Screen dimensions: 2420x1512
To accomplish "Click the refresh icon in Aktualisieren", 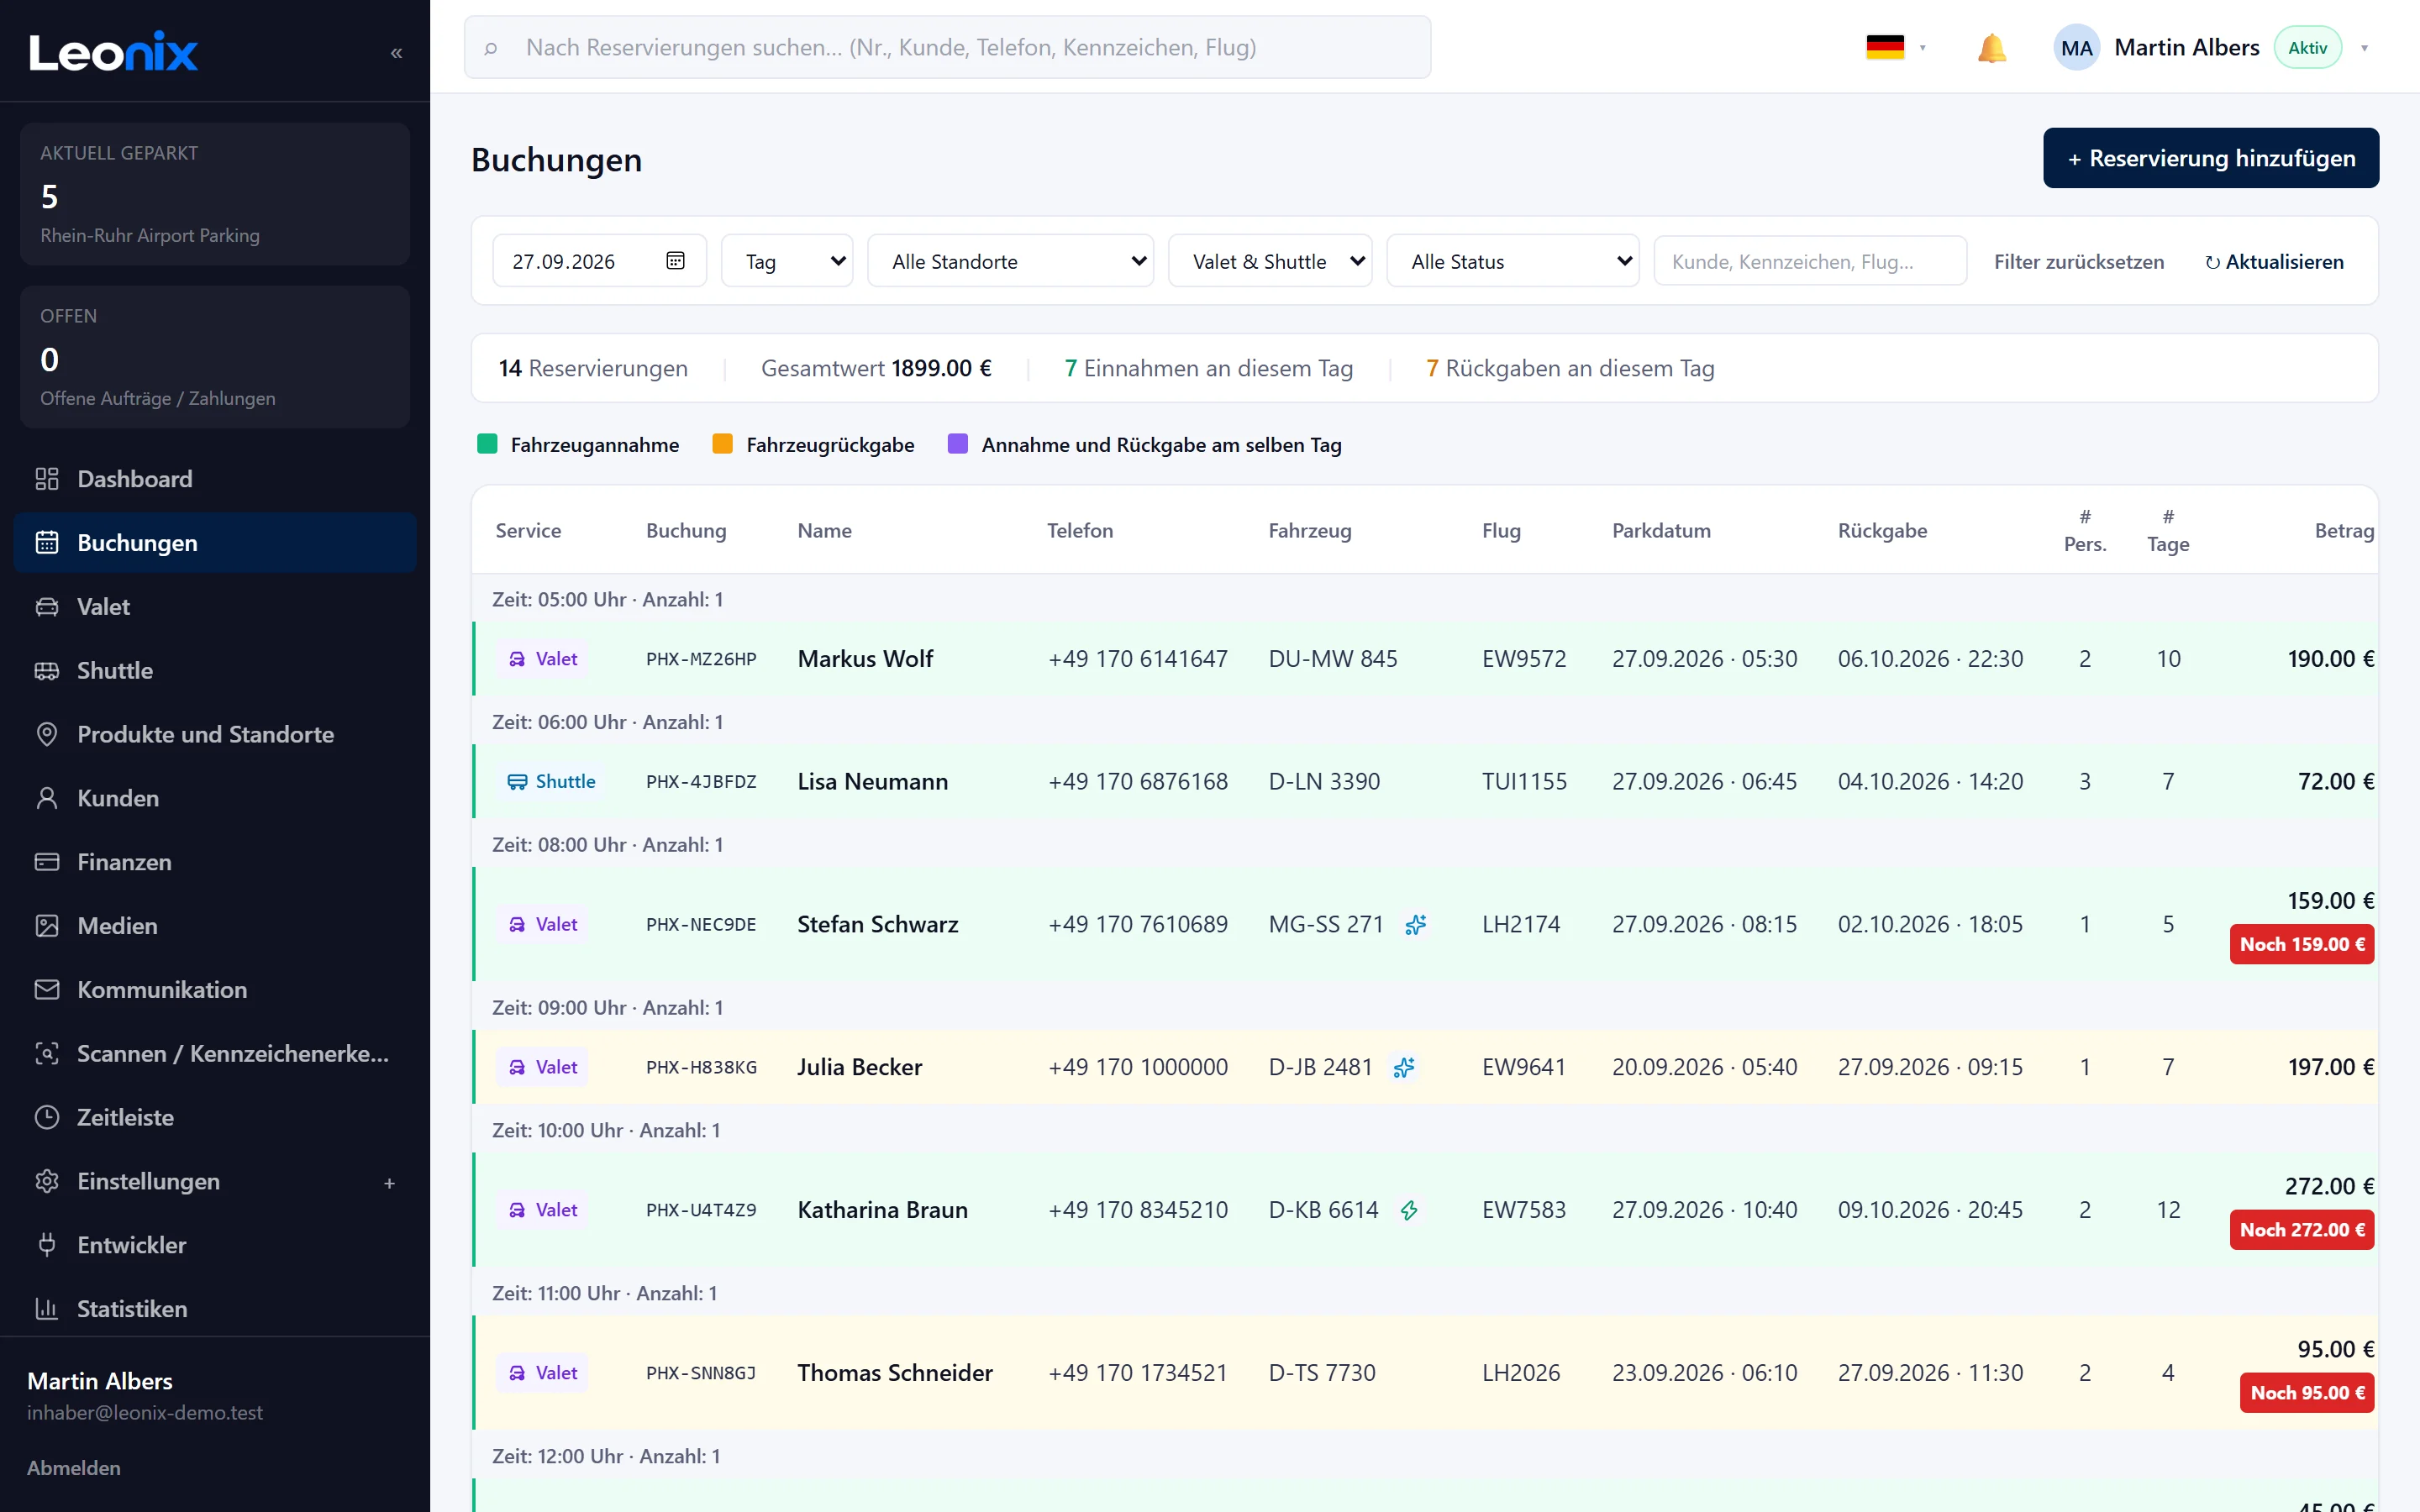I will 2212,262.
